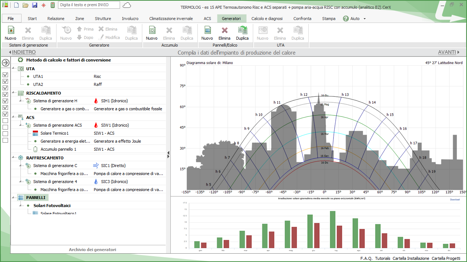The image size is (467, 262).
Task: Click Dopo down-arrow in Generatore group
Action: point(85,37)
